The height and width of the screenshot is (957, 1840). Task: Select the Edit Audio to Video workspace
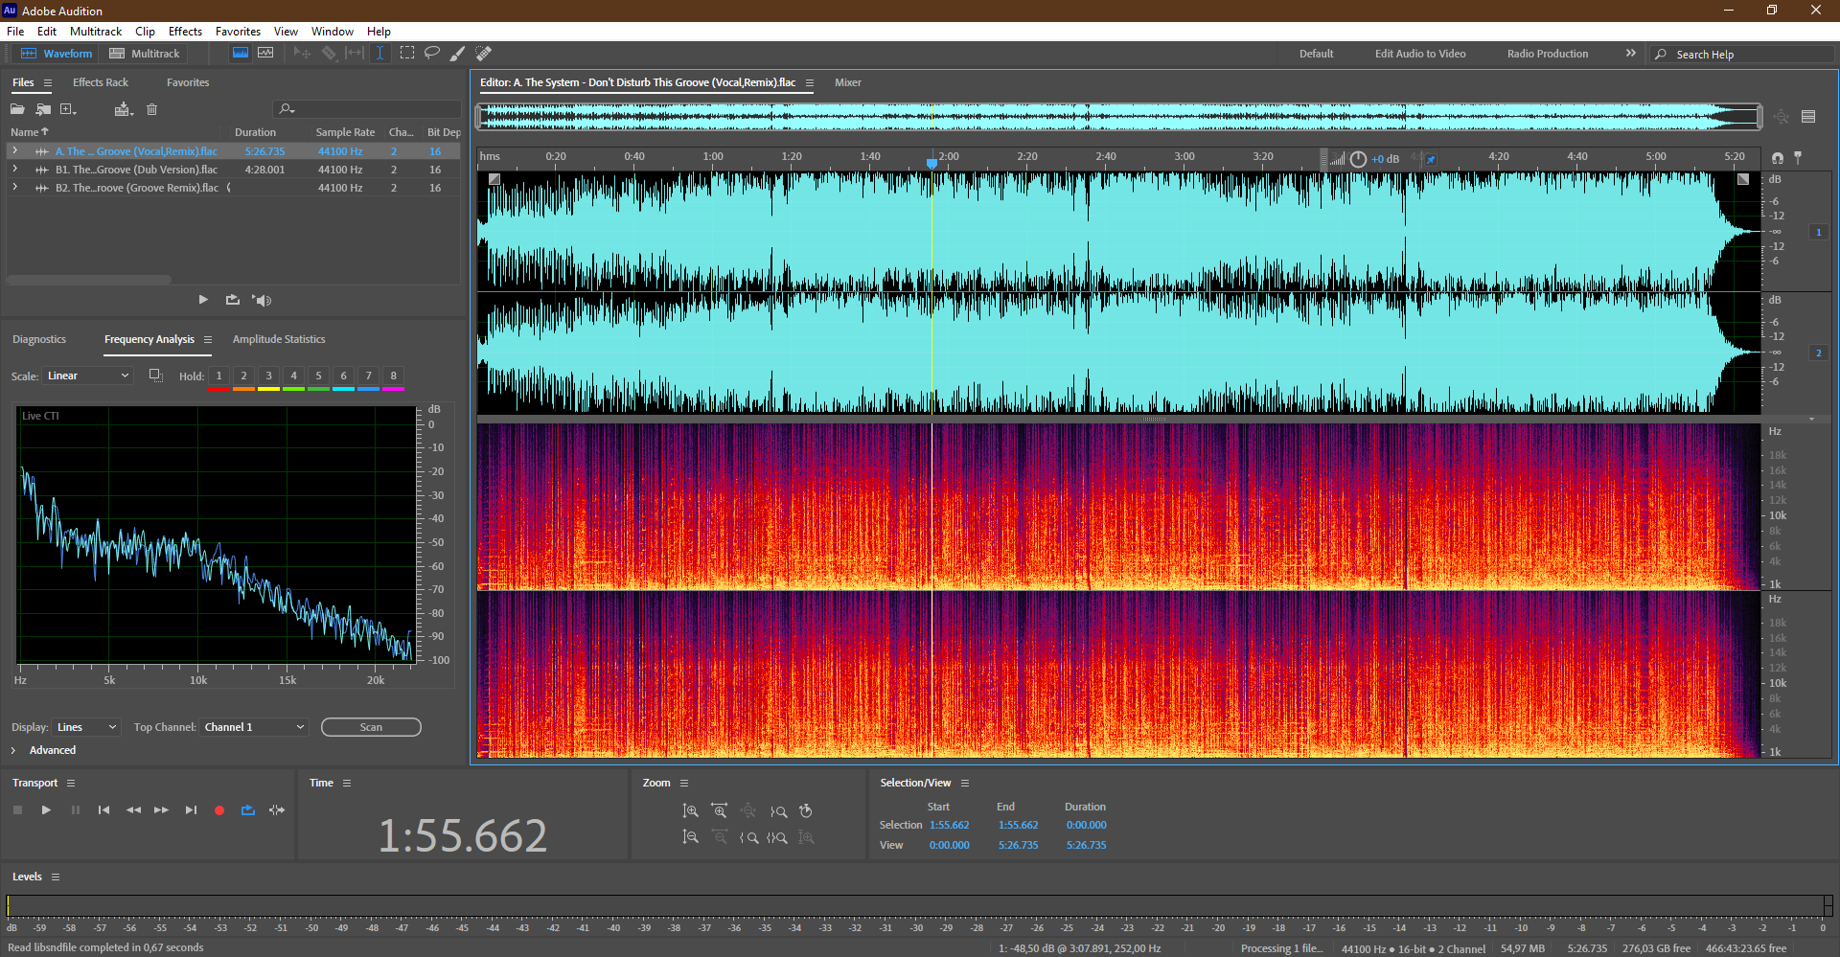point(1420,54)
